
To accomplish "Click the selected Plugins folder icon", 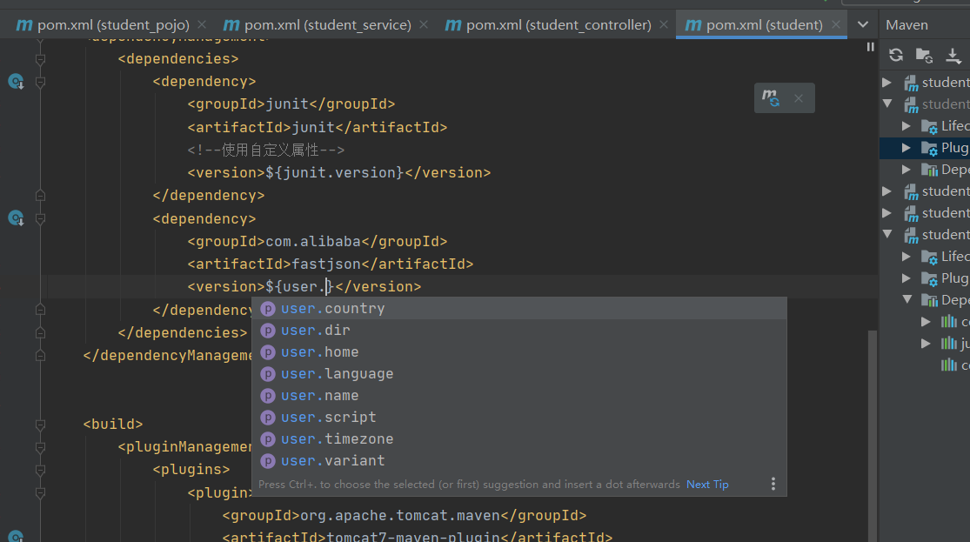I will (929, 148).
